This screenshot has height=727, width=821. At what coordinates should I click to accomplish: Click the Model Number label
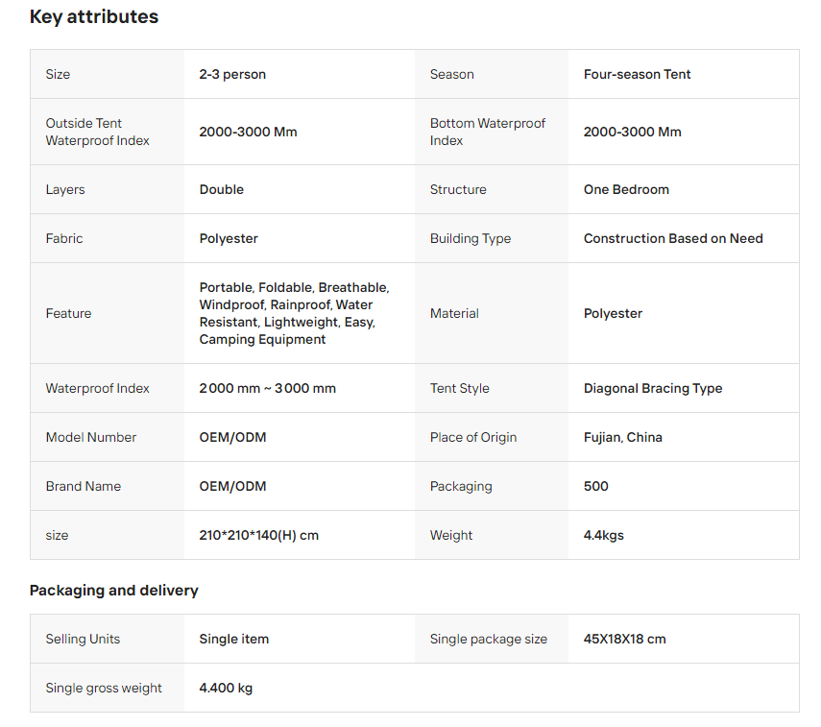point(91,437)
